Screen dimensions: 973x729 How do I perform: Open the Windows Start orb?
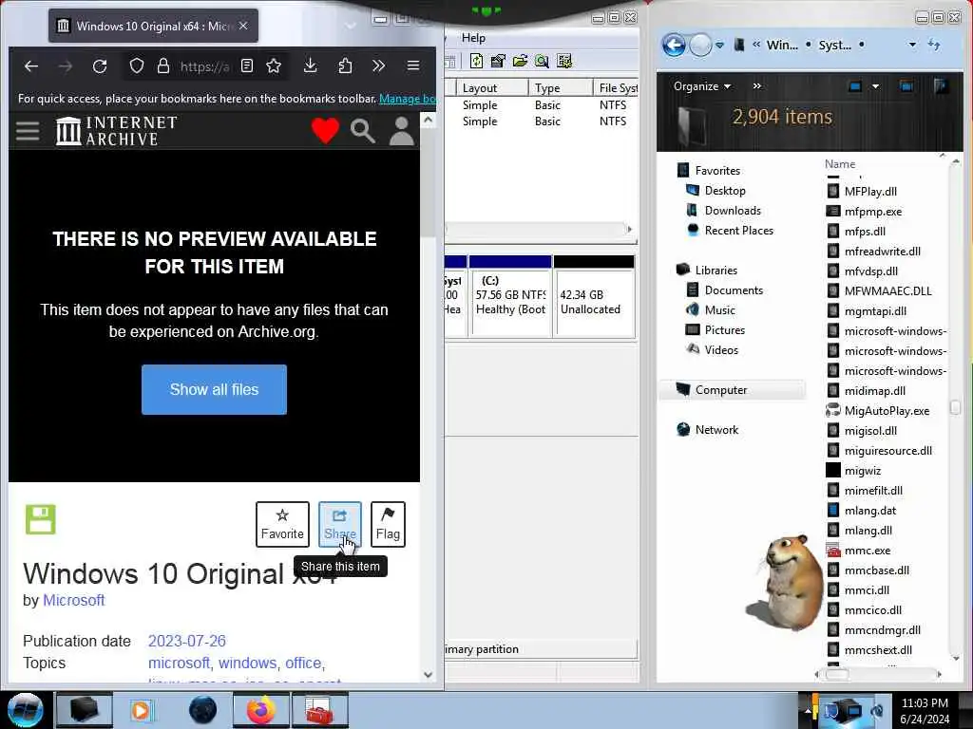pyautogui.click(x=25, y=710)
